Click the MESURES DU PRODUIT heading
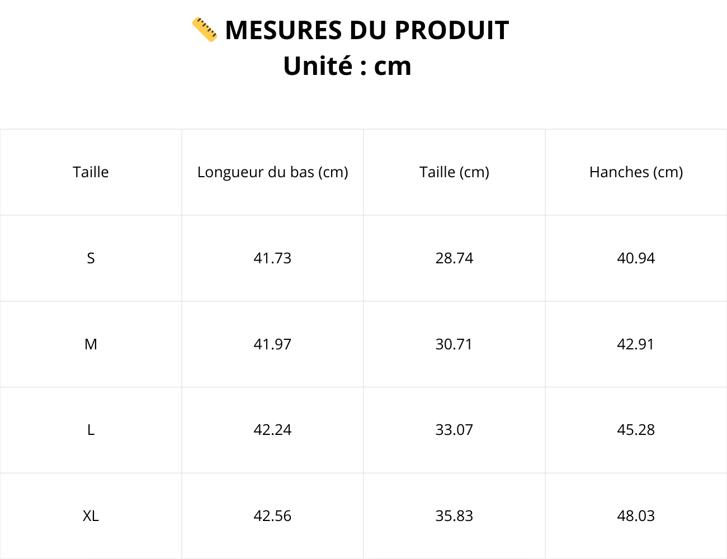 367,30
